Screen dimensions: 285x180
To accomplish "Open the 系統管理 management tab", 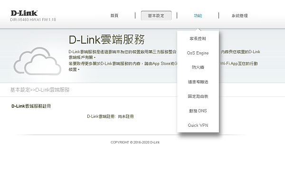I will pyautogui.click(x=239, y=16).
